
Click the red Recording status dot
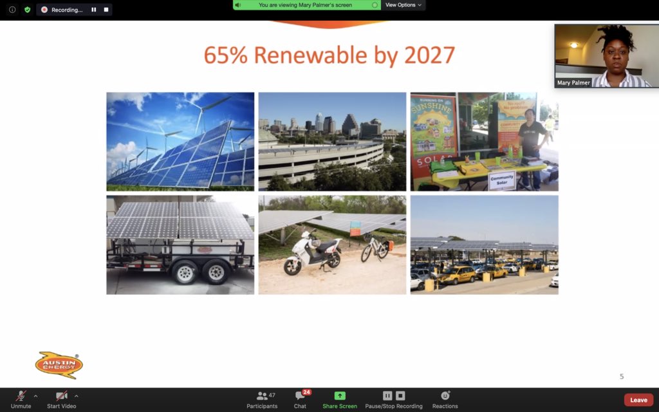pos(44,10)
